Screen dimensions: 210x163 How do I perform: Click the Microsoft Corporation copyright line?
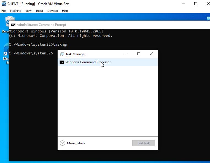coord(61,36)
